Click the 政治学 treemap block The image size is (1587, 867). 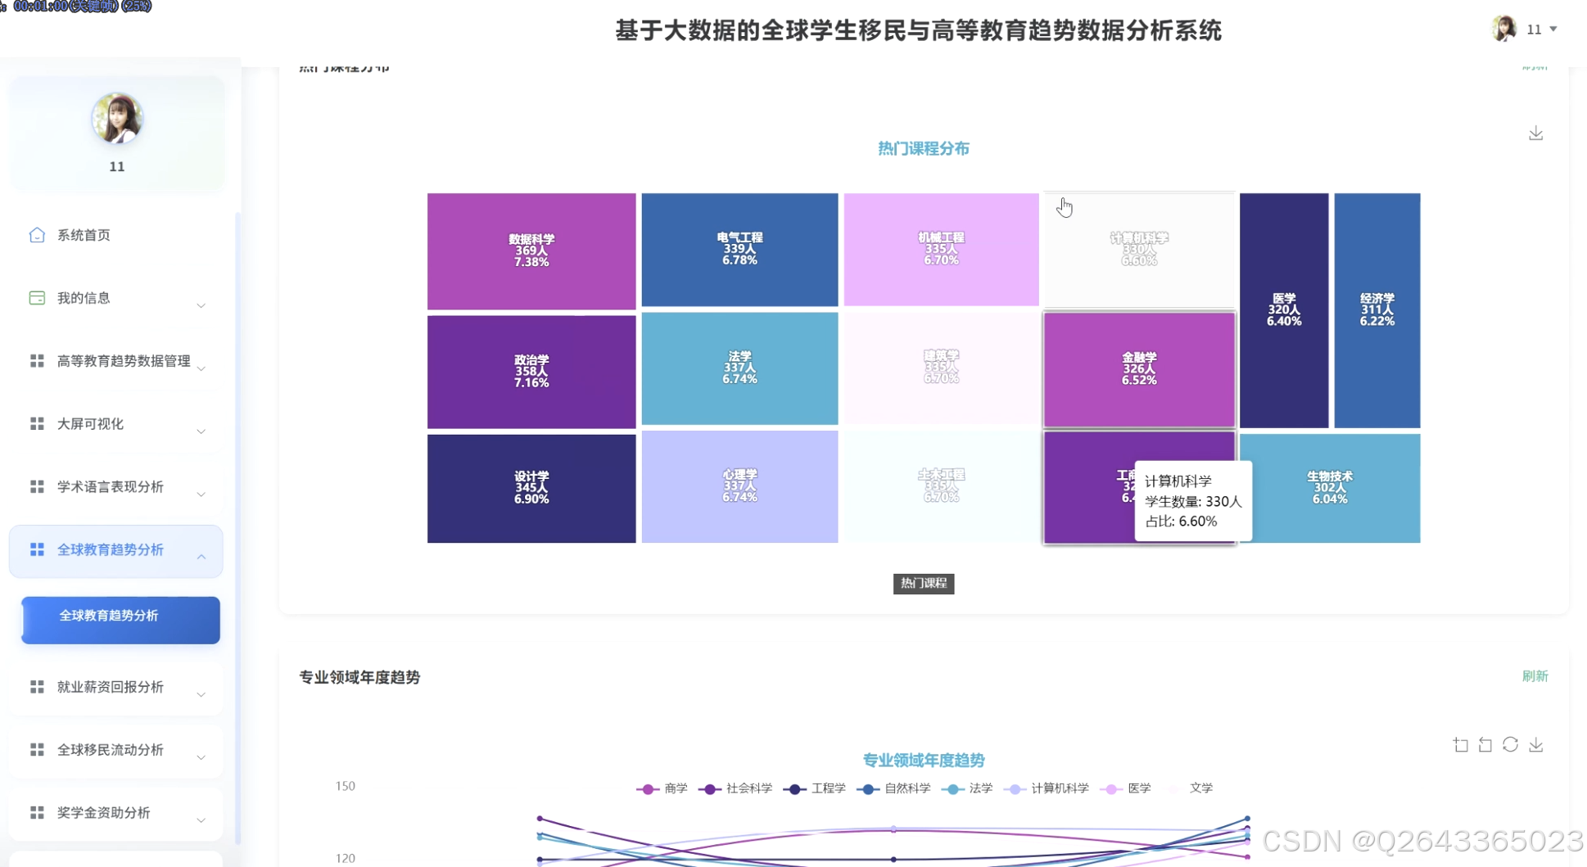point(531,372)
